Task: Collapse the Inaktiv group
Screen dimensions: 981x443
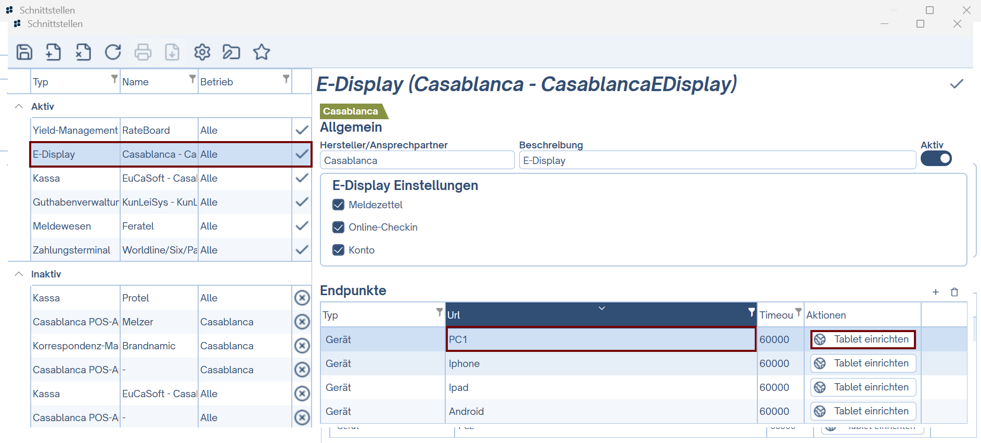Action: pyautogui.click(x=19, y=274)
